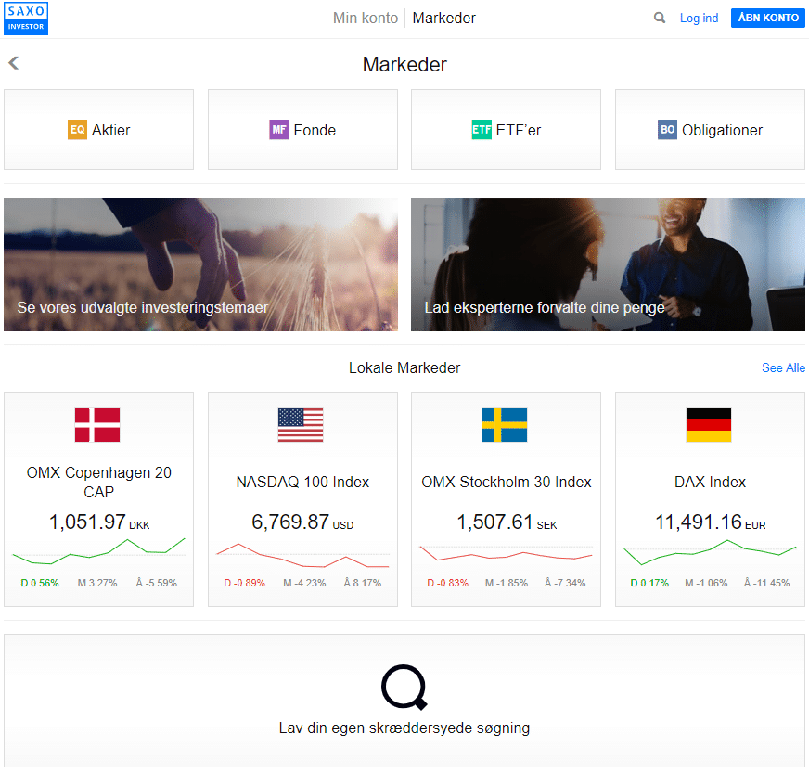
Task: Open the Min konto tab
Action: 366,18
